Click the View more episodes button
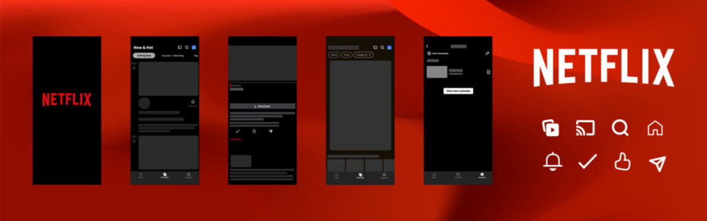Image resolution: width=707 pixels, height=221 pixels. pos(458,91)
